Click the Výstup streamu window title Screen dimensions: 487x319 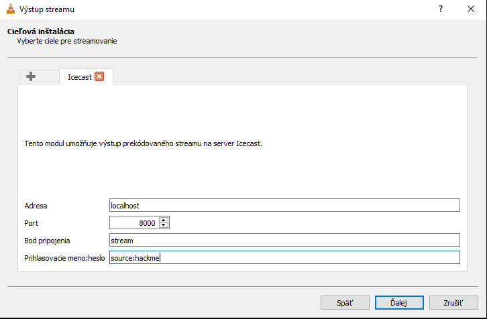point(47,9)
